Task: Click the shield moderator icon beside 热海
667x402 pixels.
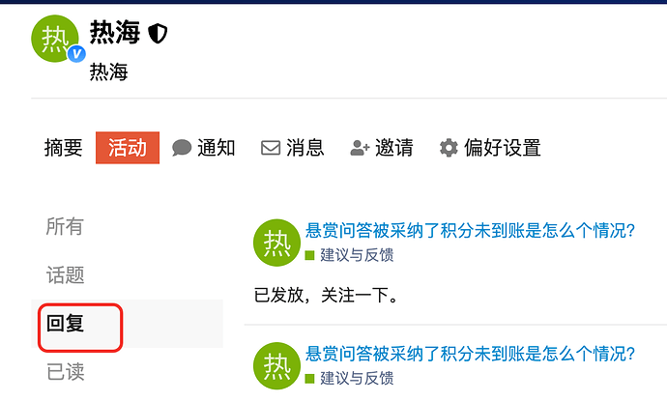Action: pyautogui.click(x=158, y=34)
